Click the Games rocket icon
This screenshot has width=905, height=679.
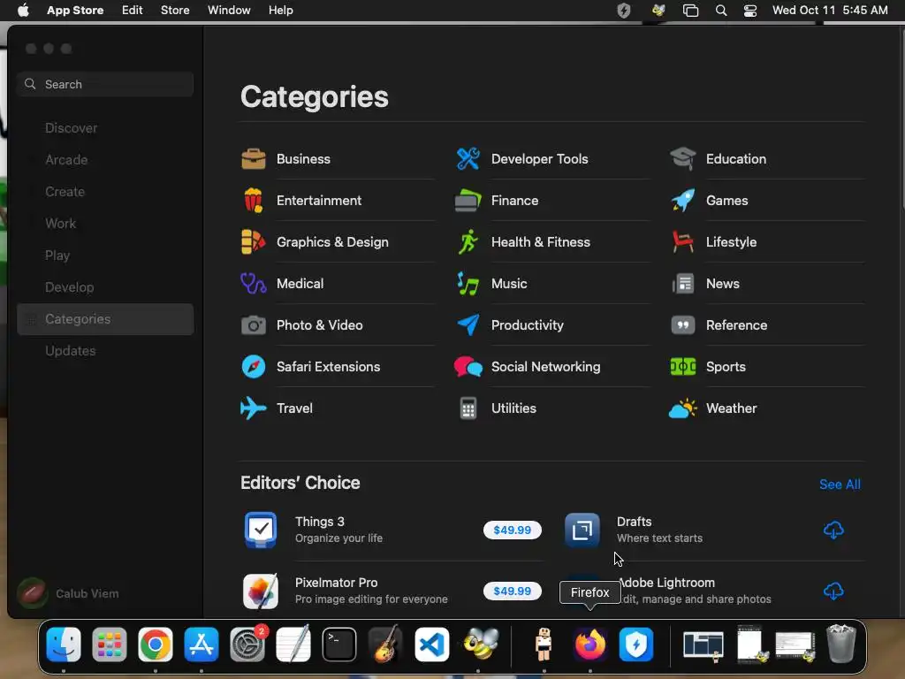(683, 201)
